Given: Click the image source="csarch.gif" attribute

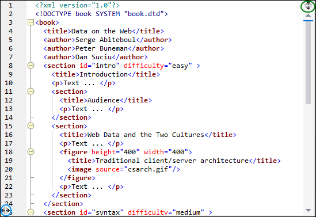Looking at the screenshot, I should point(134,169).
